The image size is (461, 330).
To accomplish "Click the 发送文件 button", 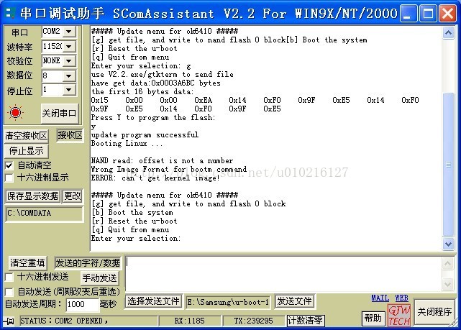I will tap(294, 301).
